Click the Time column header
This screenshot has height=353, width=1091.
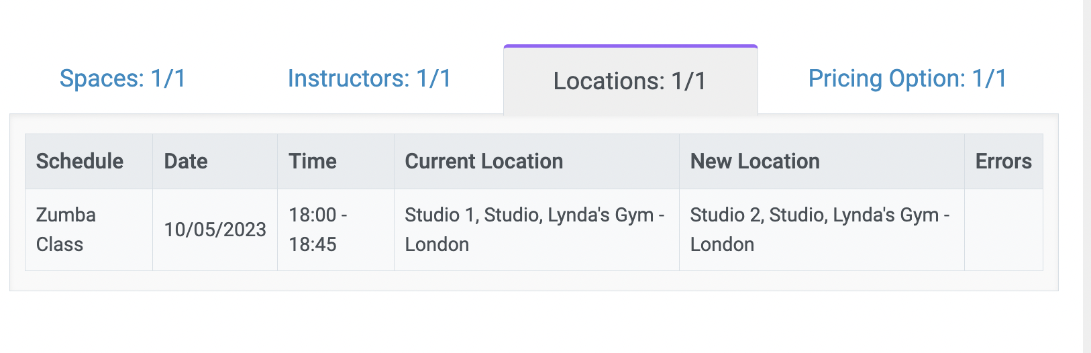335,161
